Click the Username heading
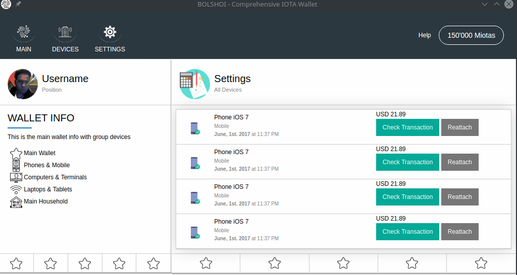This screenshot has width=517, height=275. point(65,79)
